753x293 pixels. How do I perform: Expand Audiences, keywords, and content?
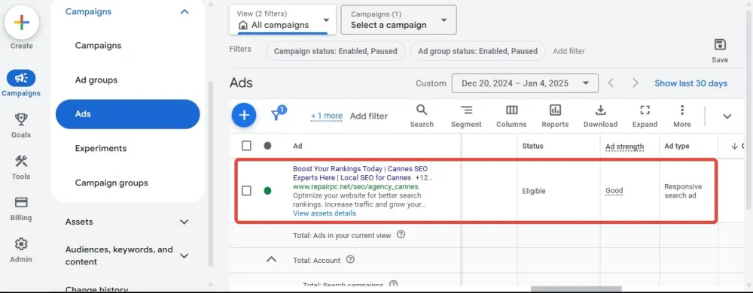coord(184,255)
